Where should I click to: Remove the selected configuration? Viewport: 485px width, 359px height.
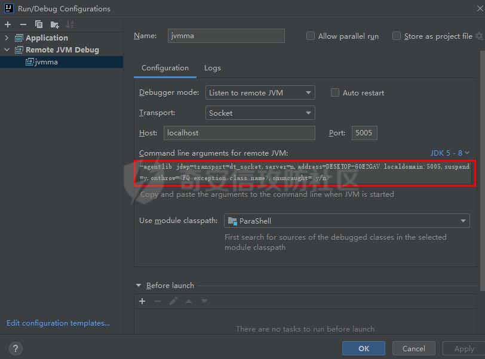pos(23,24)
